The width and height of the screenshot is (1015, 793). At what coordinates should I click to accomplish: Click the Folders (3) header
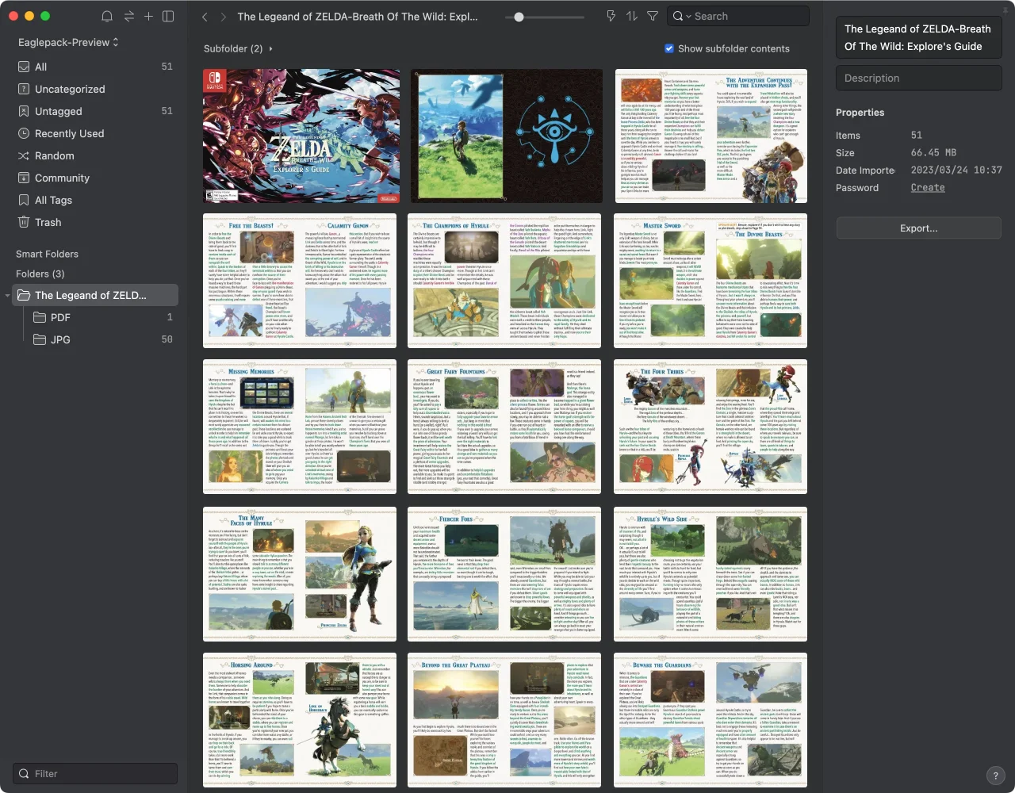click(x=40, y=274)
